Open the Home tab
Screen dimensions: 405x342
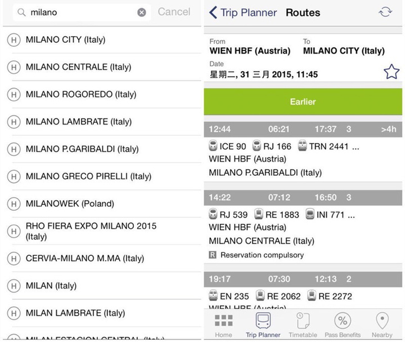tap(223, 325)
